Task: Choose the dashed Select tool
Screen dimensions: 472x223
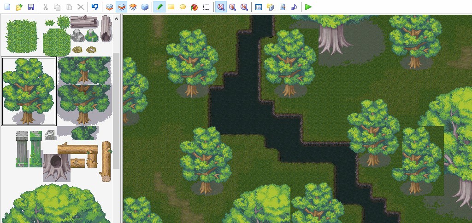Action: pyautogui.click(x=206, y=7)
